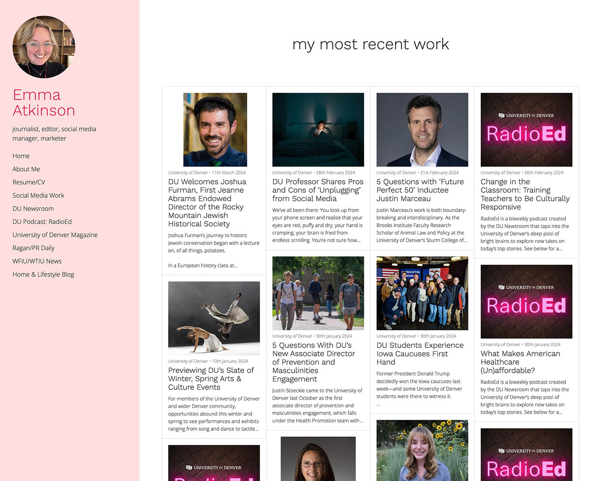Viewport: 602px width, 481px height.
Task: Read the 'Unplugging from Social Media' article
Action: click(x=317, y=190)
